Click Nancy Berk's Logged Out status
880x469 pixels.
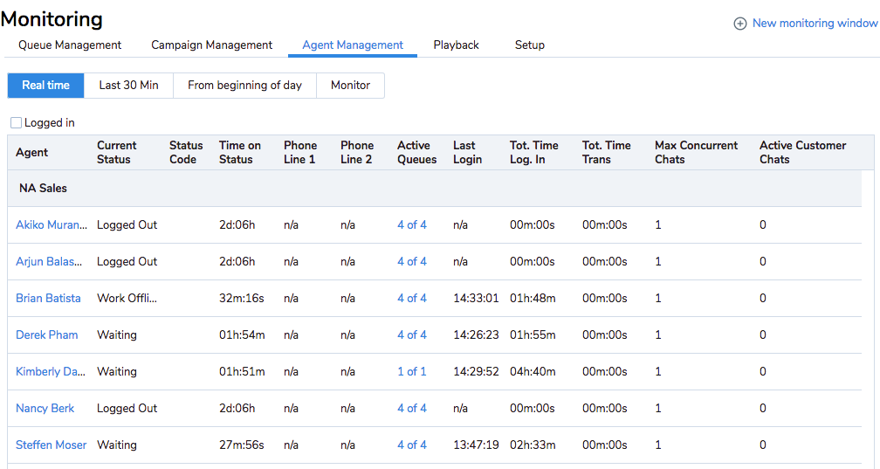(x=127, y=409)
